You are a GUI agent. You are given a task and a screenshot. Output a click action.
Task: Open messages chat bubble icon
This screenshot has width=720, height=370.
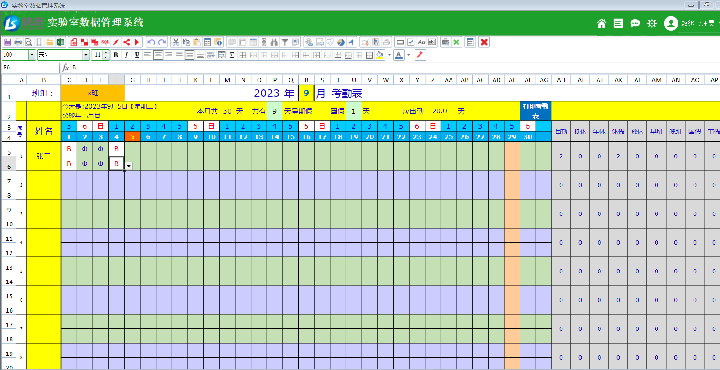pos(635,23)
